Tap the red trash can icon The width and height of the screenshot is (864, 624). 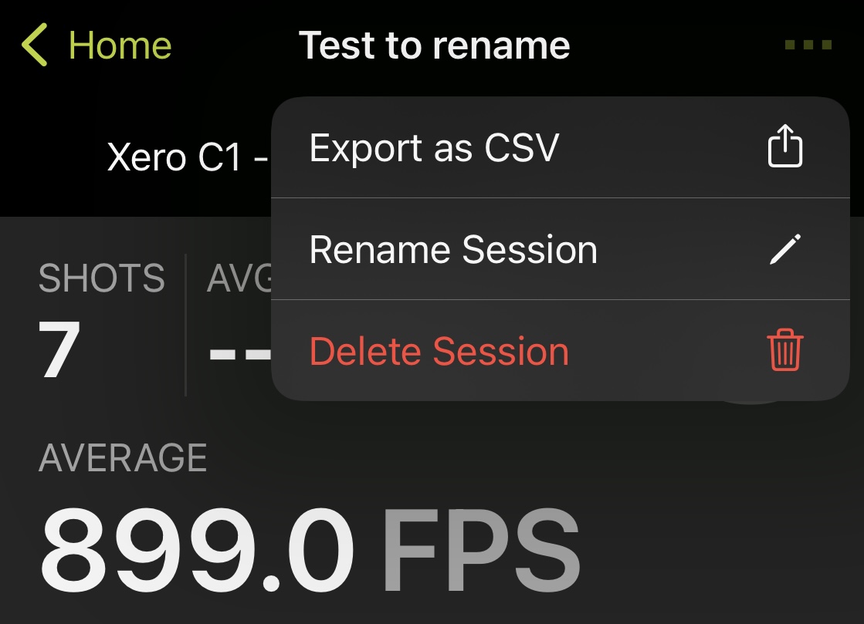click(785, 350)
